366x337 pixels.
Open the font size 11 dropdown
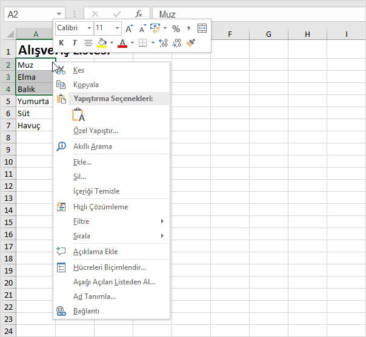pyautogui.click(x=117, y=28)
